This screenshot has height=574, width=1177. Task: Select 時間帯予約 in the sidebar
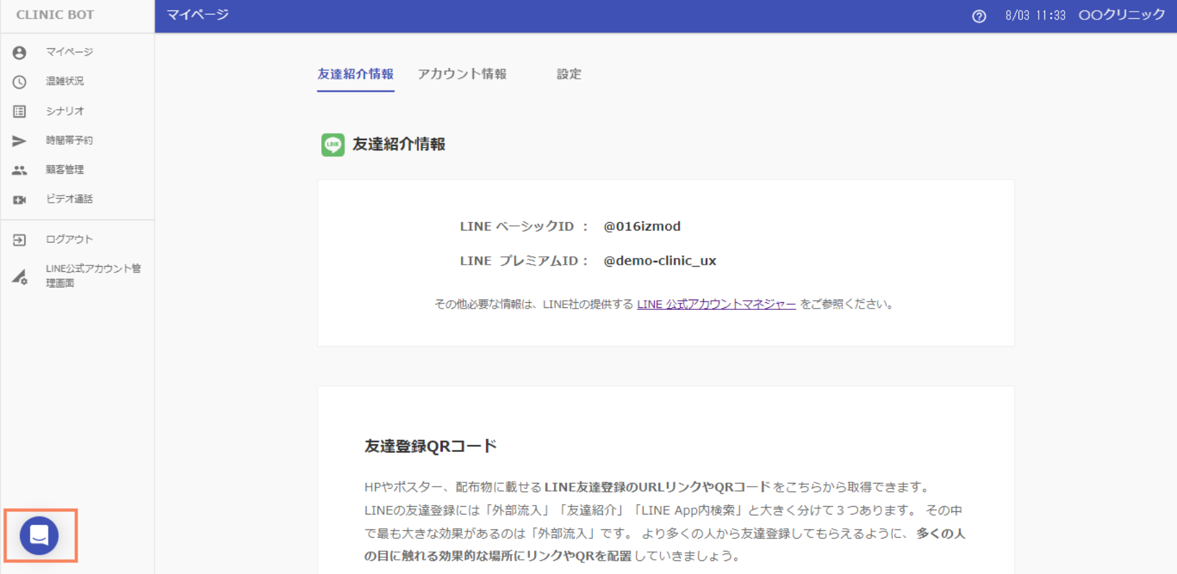[x=69, y=140]
